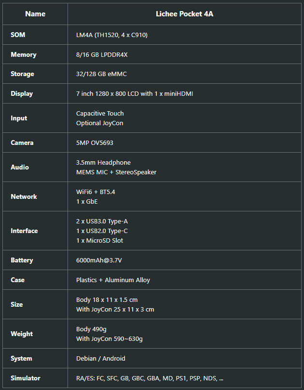The width and height of the screenshot is (304, 390).
Task: Click the Optional JoyCon text
Action: click(99, 123)
